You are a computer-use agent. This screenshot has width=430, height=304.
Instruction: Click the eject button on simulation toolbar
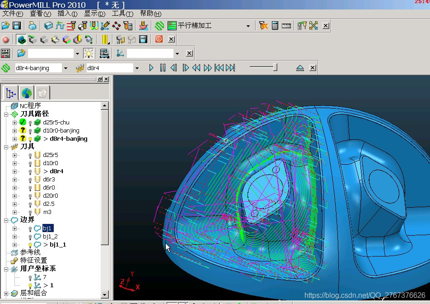300,68
